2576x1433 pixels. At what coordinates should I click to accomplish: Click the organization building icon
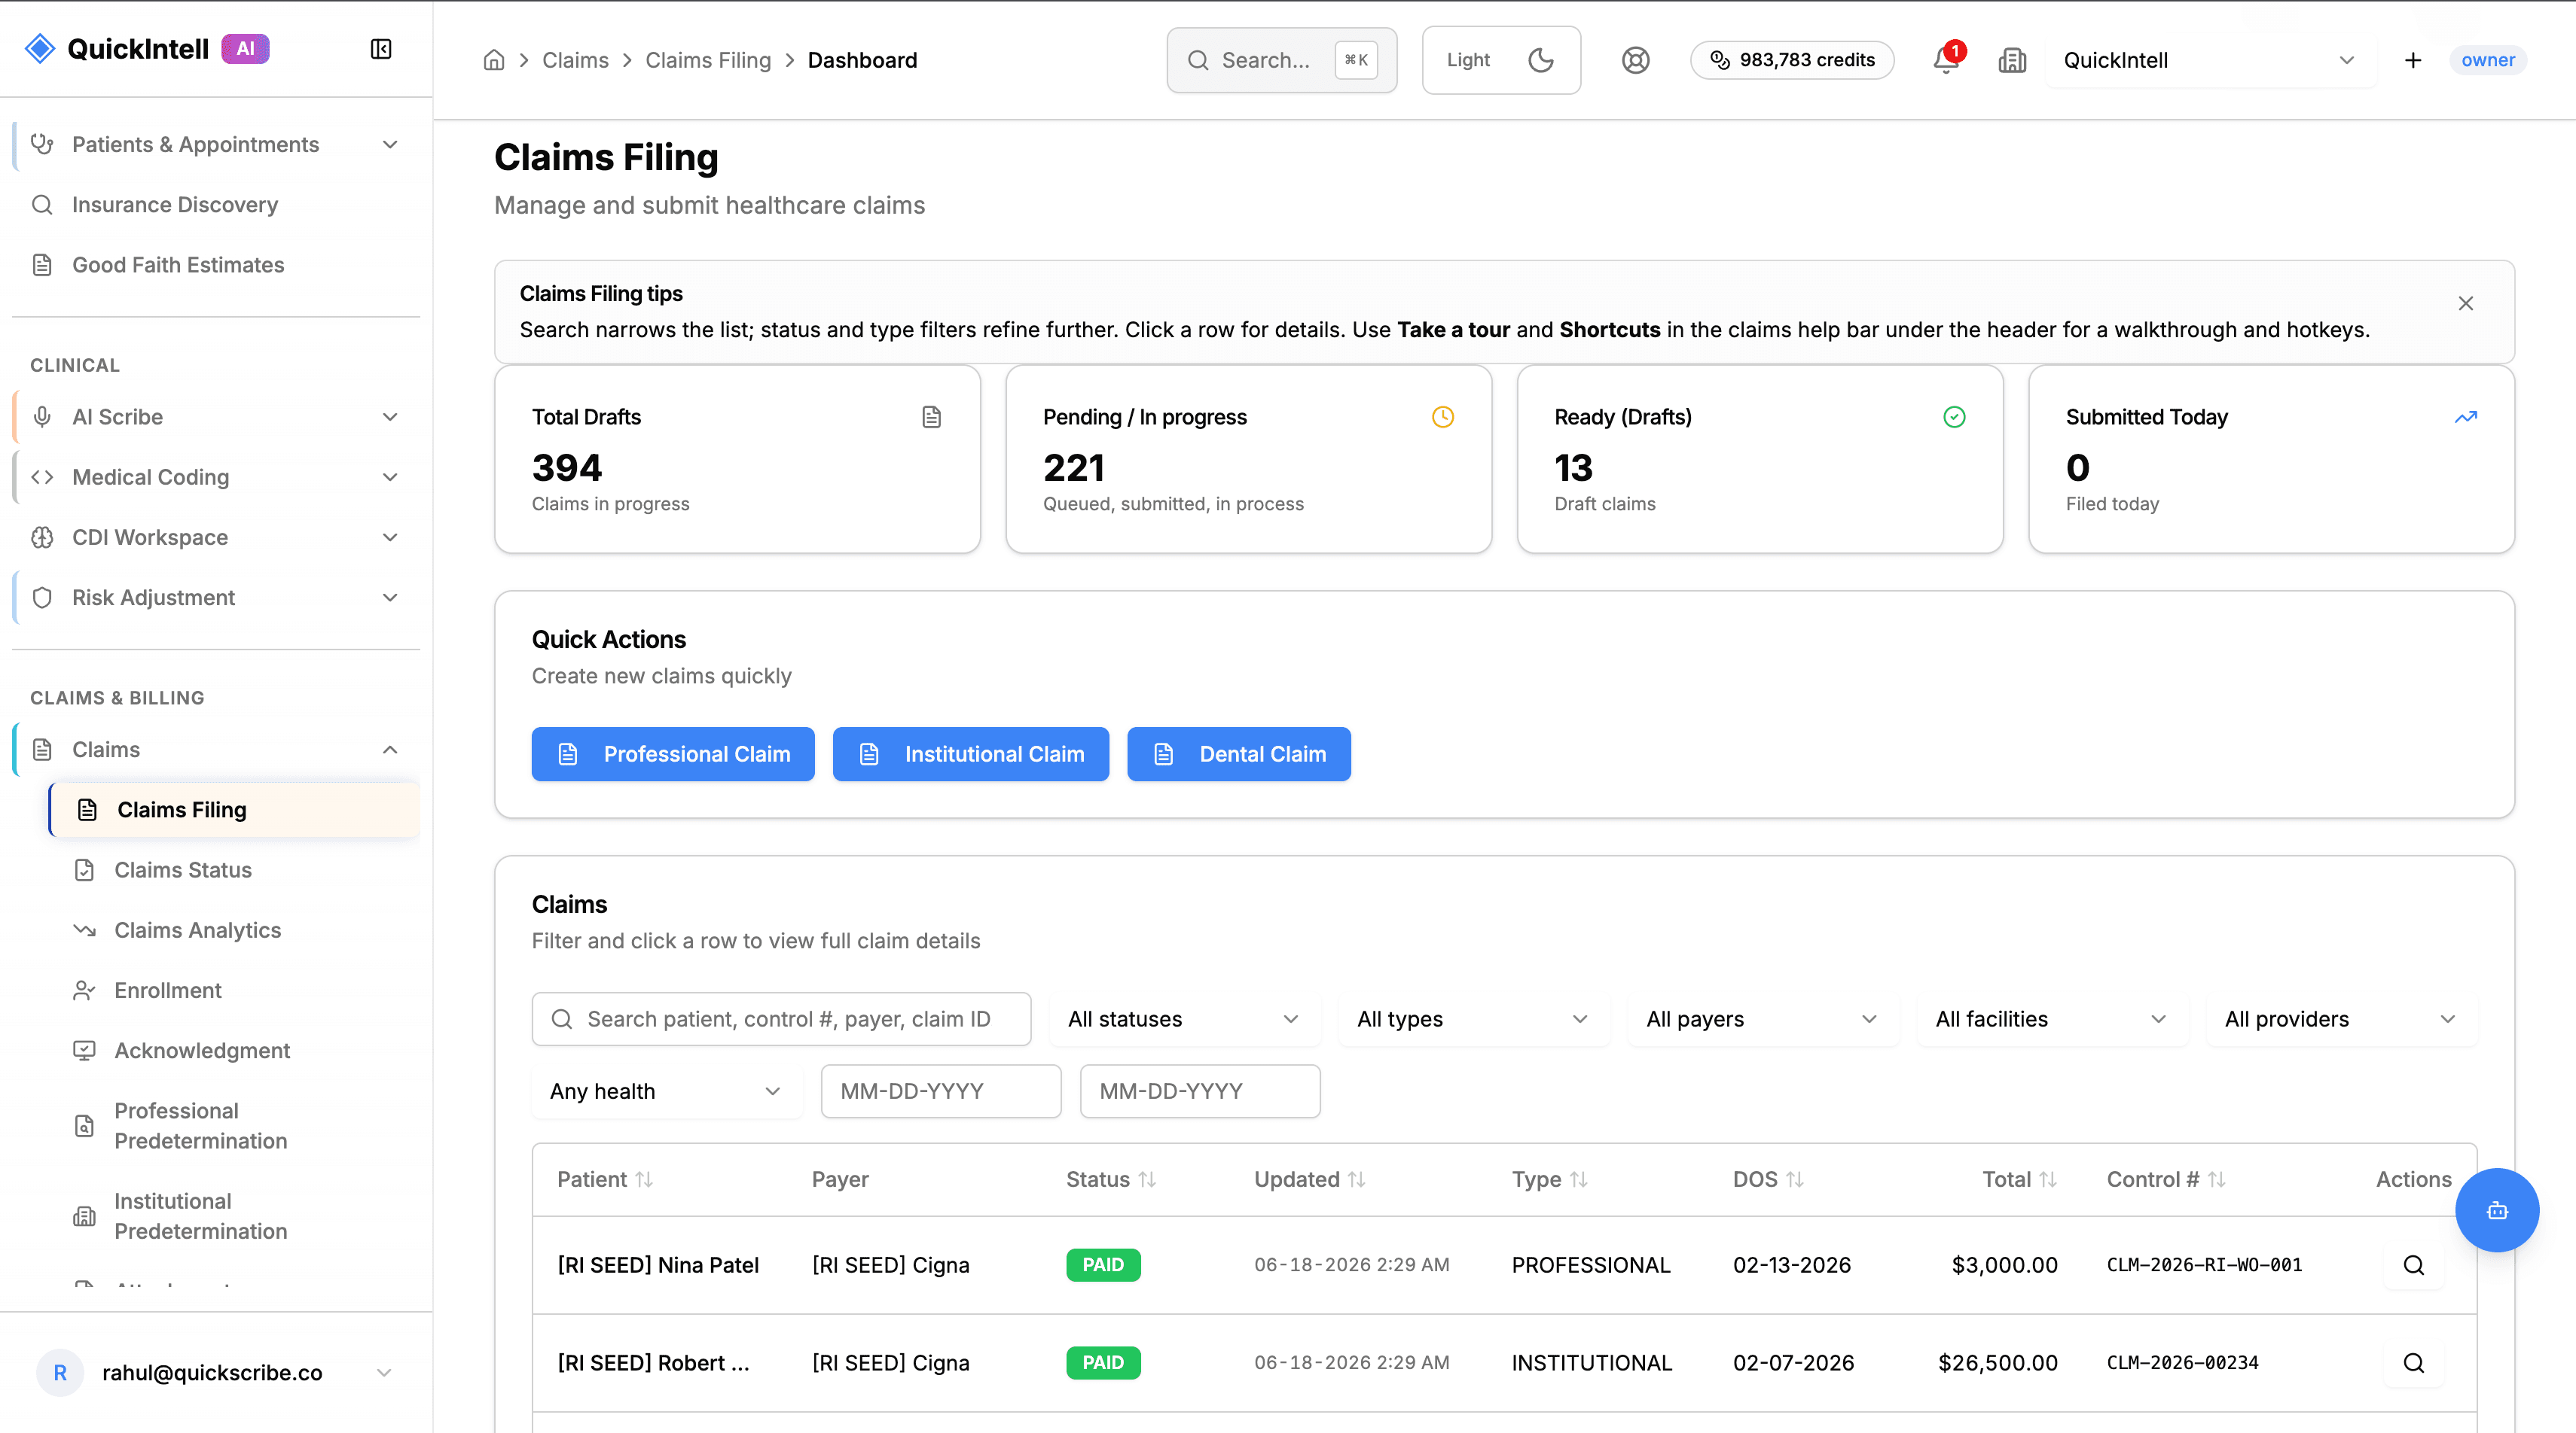tap(2012, 60)
